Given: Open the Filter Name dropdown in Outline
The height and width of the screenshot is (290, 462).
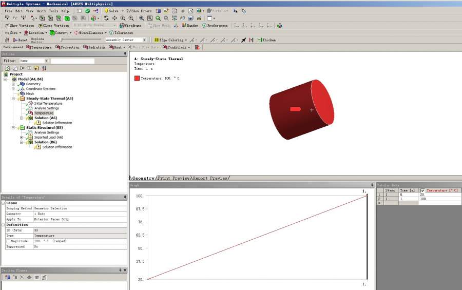Looking at the screenshot, I should click(x=46, y=61).
